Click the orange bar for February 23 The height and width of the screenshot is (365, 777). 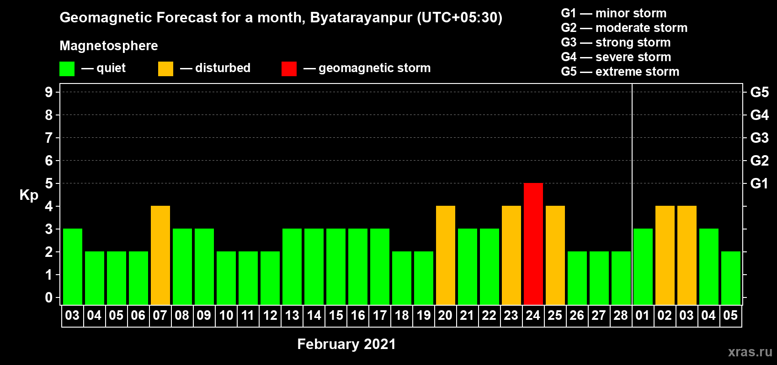[x=511, y=255]
